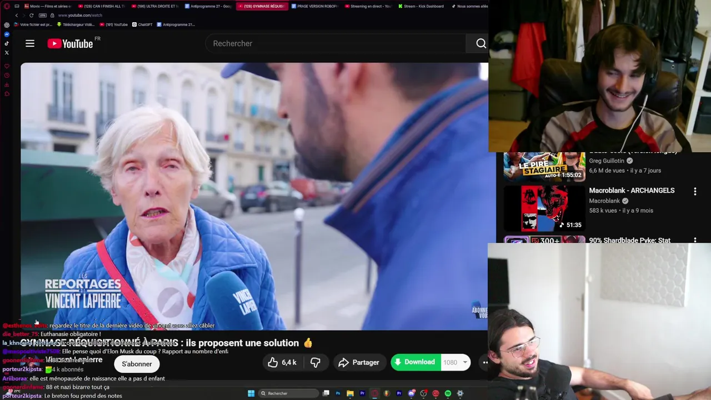711x400 pixels.
Task: Open the Macroblank - ARCHANGELS video title
Action: [x=632, y=191]
